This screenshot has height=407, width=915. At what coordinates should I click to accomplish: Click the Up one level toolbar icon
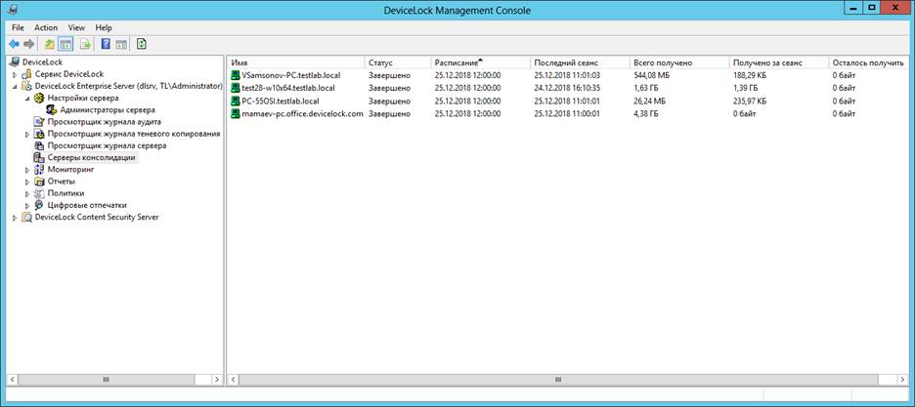coord(50,44)
